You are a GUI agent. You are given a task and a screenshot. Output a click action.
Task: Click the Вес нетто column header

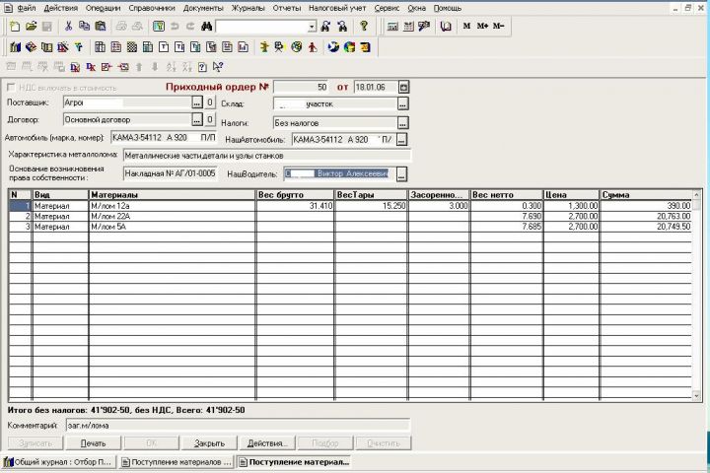pos(507,195)
